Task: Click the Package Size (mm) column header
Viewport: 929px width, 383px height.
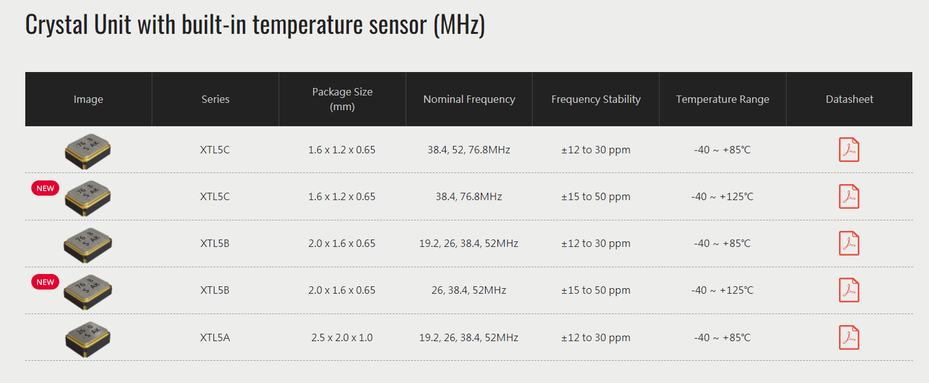Action: point(342,99)
